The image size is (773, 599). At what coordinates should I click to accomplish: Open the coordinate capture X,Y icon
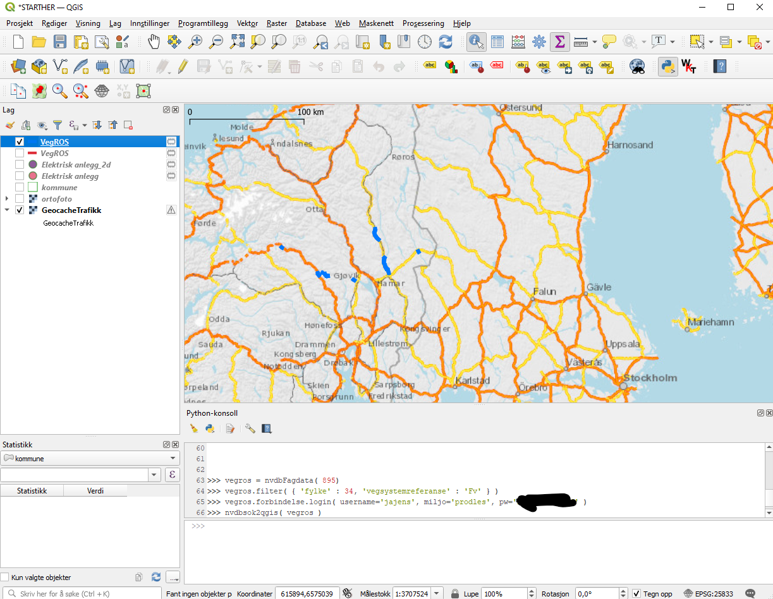pyautogui.click(x=123, y=91)
